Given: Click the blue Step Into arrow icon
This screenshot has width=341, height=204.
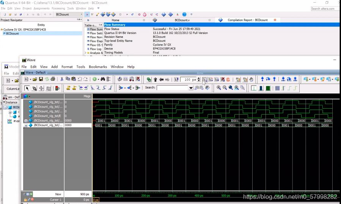Looking at the screenshot, I should coord(262,79).
